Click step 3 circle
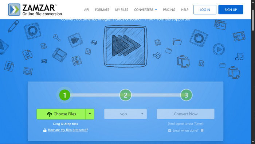This screenshot has width=255, height=144. coord(187,95)
